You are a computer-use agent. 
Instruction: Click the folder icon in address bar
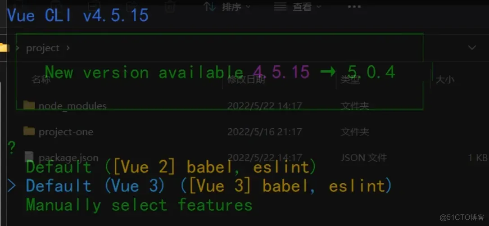pyautogui.click(x=4, y=48)
